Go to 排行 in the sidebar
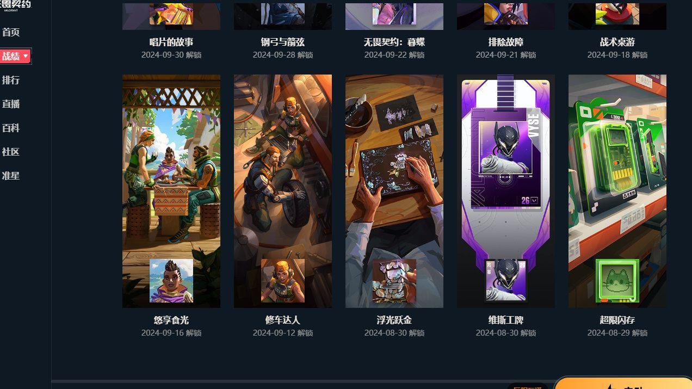Screen dimensions: 692x389 [x=11, y=80]
